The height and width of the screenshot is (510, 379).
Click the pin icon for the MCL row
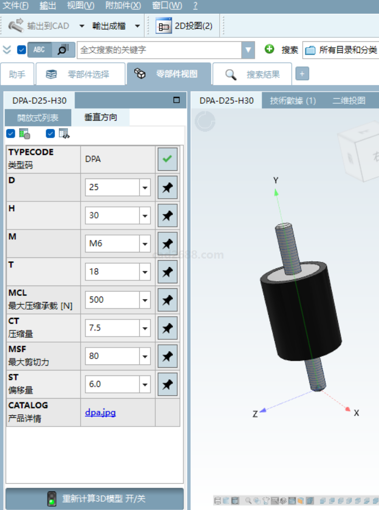[167, 300]
